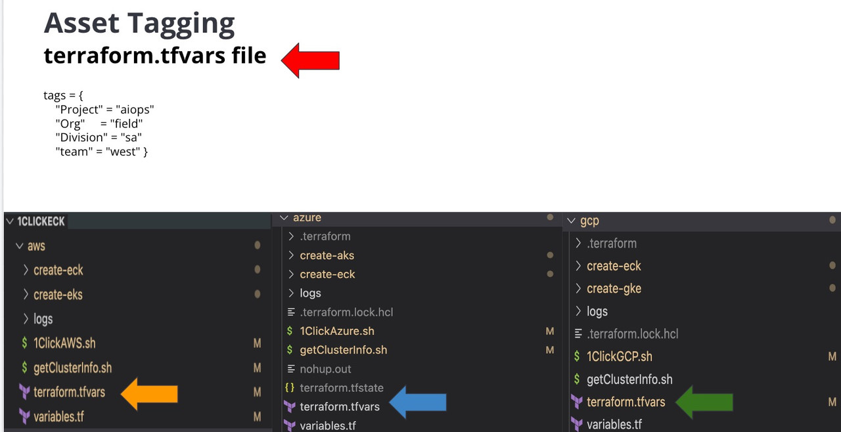Screen dimensions: 841x432
Task: Click the shell script icon for 1ClickAWS.sh
Action: [x=24, y=343]
